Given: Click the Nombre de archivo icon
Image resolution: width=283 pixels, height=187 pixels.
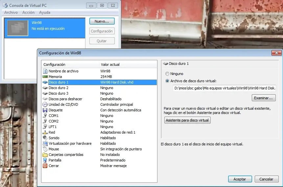Looking at the screenshot, I should coord(45,71).
